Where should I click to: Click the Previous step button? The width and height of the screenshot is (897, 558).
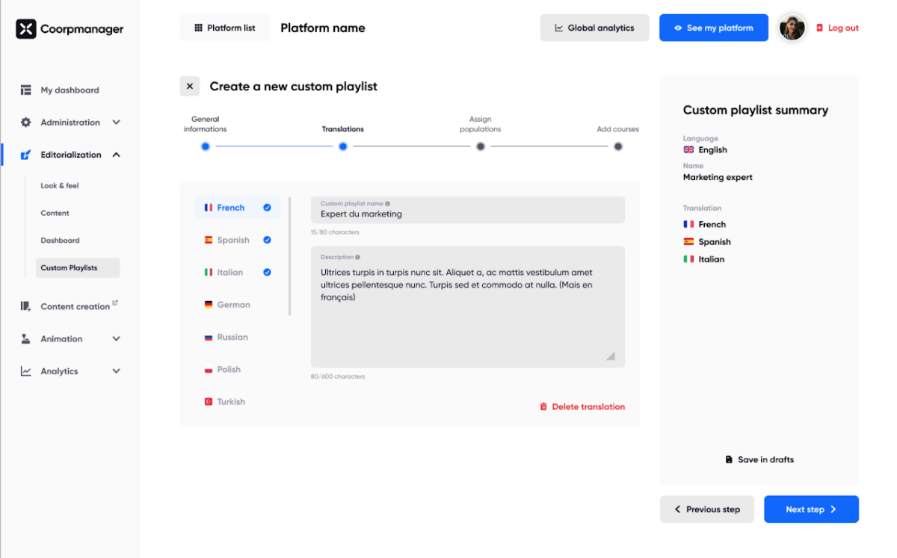(707, 509)
